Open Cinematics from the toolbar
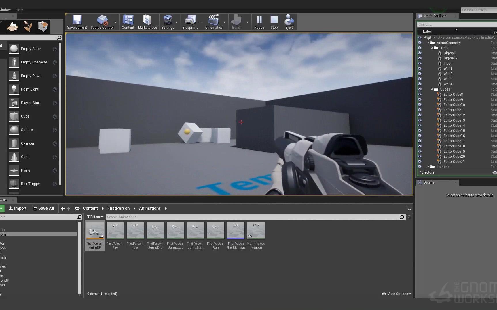This screenshot has height=310, width=497. (x=214, y=22)
